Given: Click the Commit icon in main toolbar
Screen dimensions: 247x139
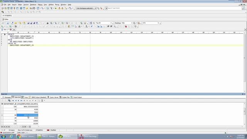Looking at the screenshot, I should (59, 8).
